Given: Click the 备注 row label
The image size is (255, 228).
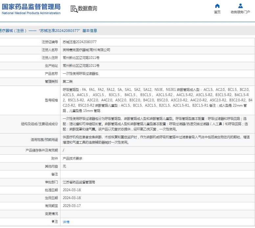Looking at the screenshot, I should point(55,174).
